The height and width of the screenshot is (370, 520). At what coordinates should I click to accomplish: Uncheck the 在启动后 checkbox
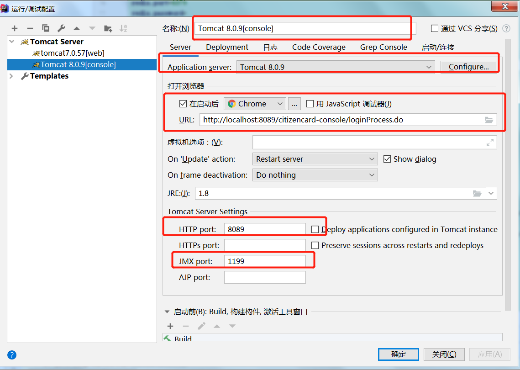(x=183, y=104)
